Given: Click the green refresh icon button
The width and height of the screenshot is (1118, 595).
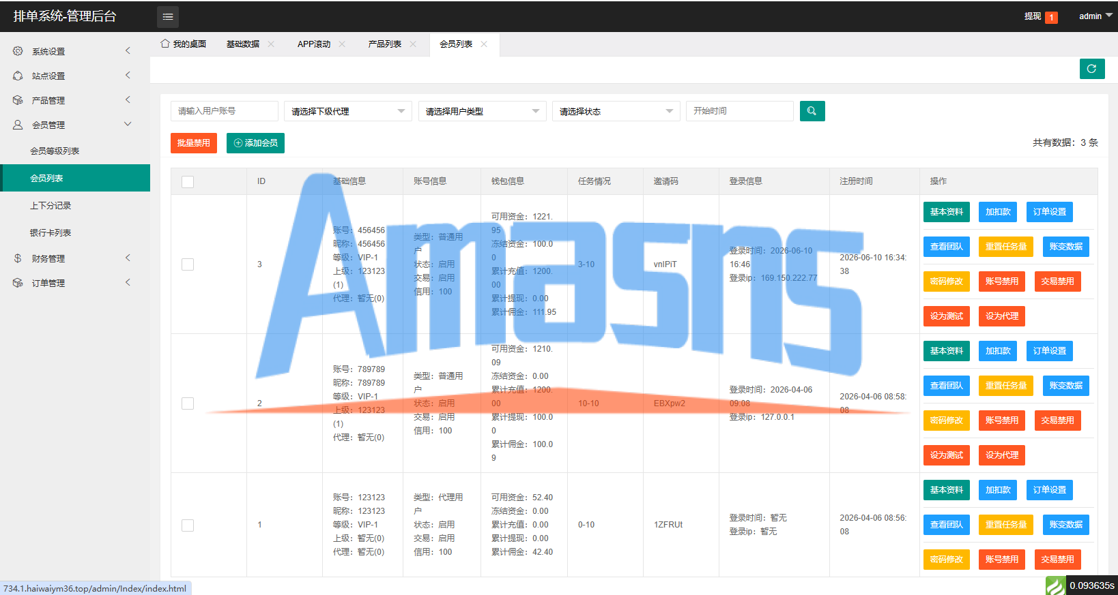Looking at the screenshot, I should point(1092,69).
